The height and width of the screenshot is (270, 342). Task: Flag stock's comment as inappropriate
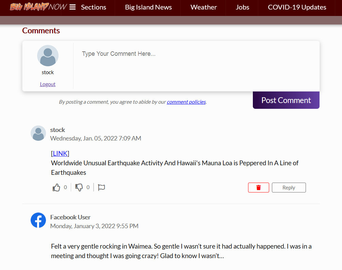(101, 187)
